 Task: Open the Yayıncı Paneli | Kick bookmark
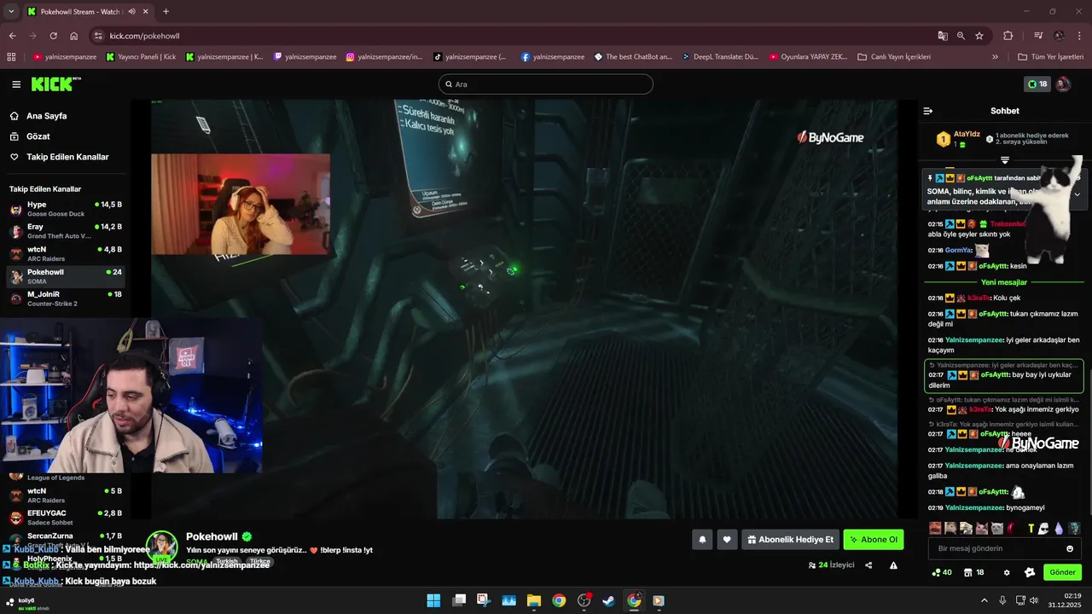click(141, 57)
